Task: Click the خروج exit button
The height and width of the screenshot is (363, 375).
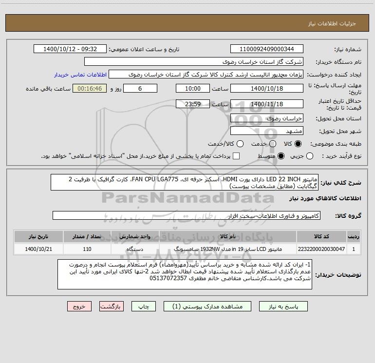Action: coord(79,306)
